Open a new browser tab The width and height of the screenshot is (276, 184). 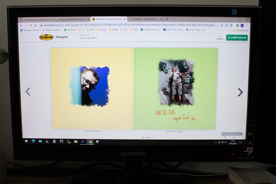tap(167, 19)
